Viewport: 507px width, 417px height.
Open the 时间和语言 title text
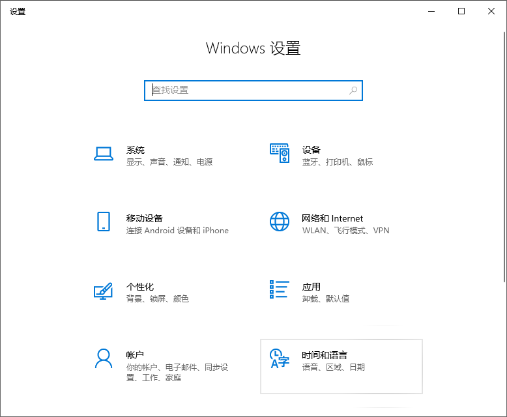324,355
